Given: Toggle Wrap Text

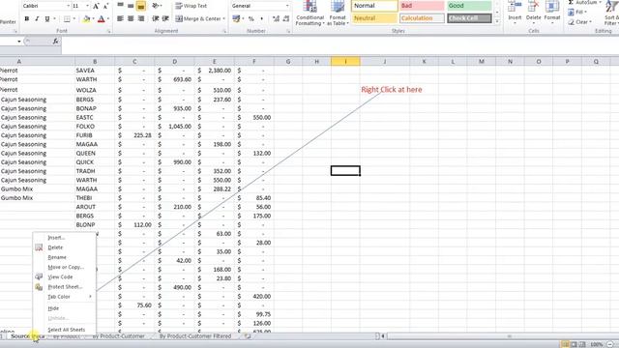Looking at the screenshot, I should click(192, 6).
